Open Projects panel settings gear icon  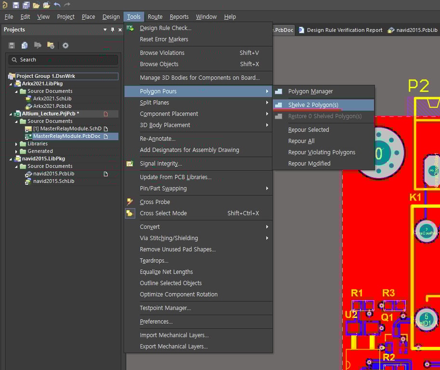coord(66,45)
